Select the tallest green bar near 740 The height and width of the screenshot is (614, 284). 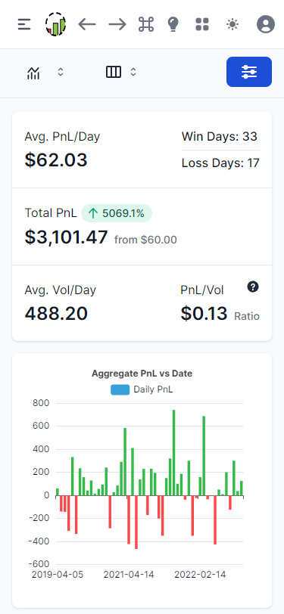point(173,453)
